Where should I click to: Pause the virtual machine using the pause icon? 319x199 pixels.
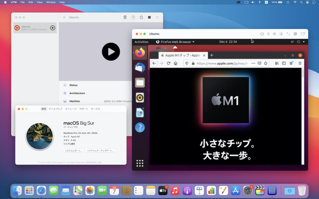[x=268, y=34]
